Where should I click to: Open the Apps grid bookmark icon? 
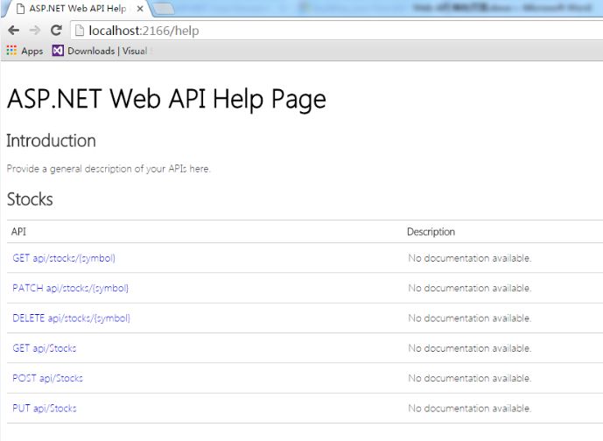click(11, 51)
